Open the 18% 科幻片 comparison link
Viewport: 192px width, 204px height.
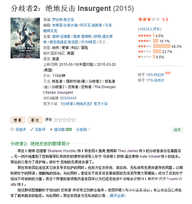[155, 75]
